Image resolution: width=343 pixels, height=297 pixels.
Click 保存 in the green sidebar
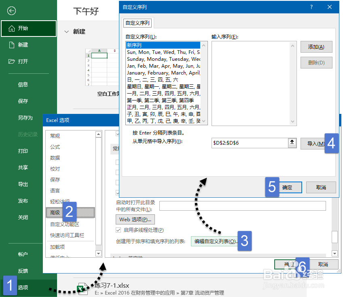click(x=23, y=101)
